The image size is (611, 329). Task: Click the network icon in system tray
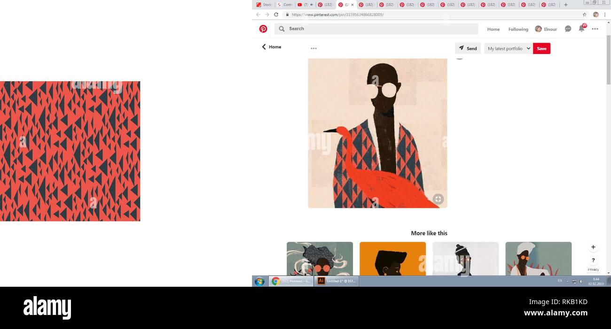pos(574,281)
